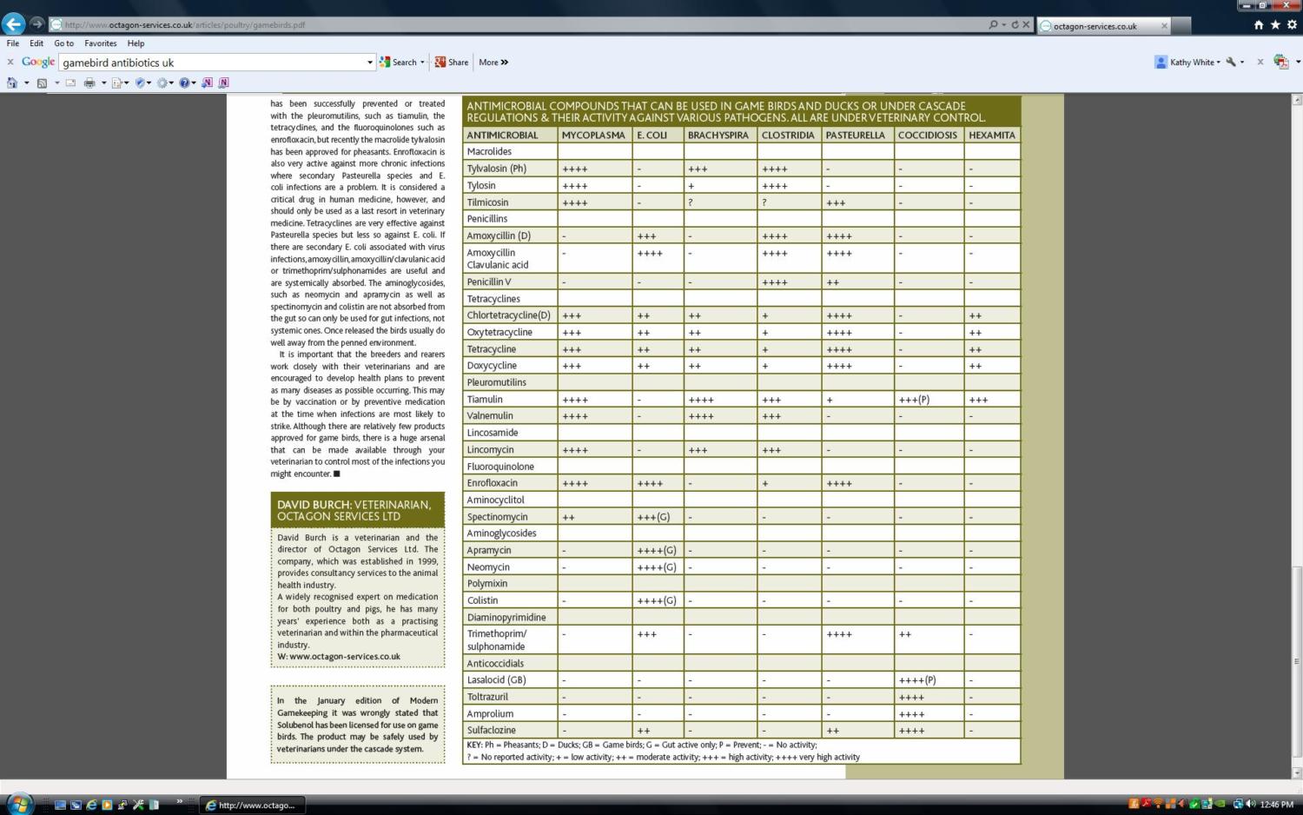Expand More Google Toolbar options
This screenshot has height=815, width=1303.
[x=493, y=63]
